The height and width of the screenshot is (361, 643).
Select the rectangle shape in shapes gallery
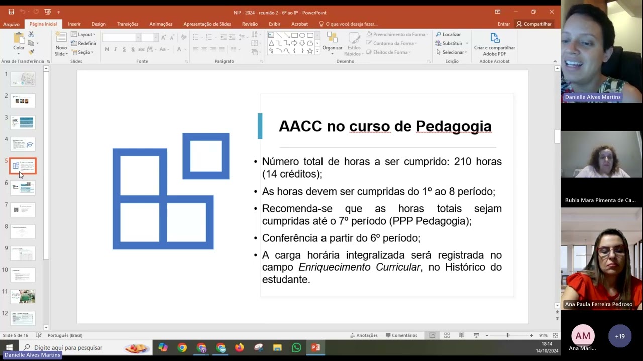click(295, 35)
